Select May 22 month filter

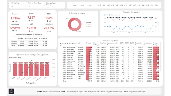(75, 5)
